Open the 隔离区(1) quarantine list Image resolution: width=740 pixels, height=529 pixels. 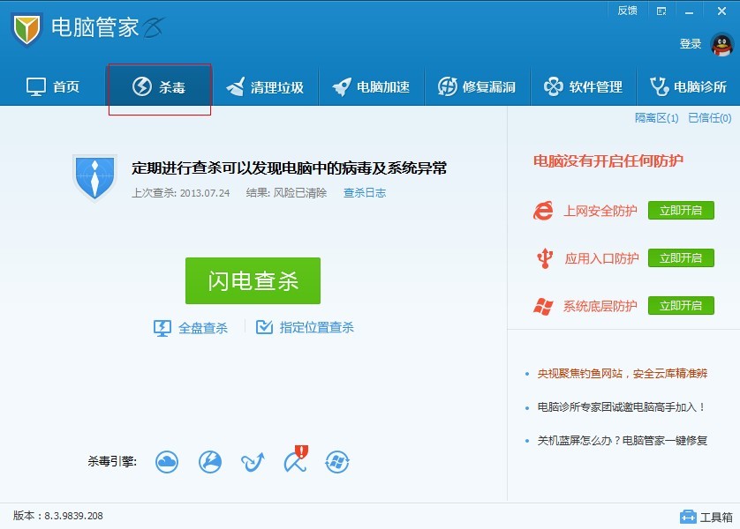[x=656, y=118]
